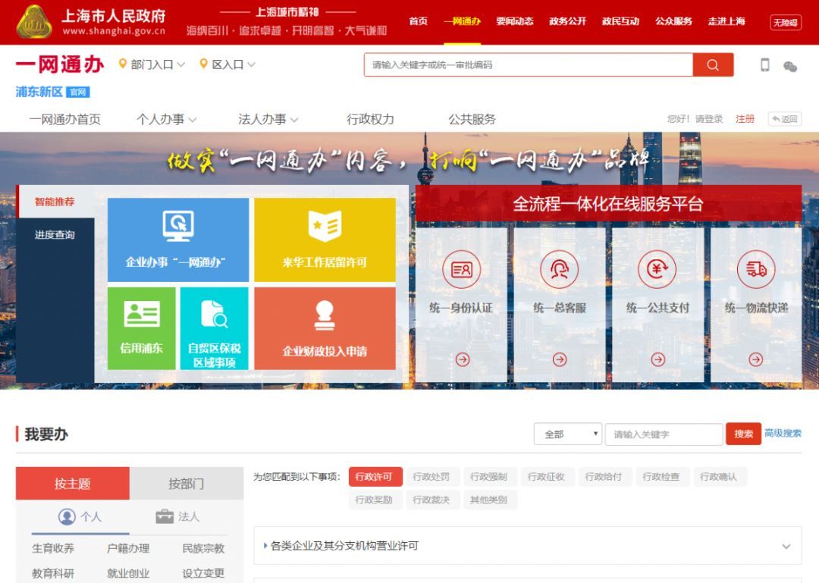The image size is (819, 583).
Task: Click the 返回 back arrow button
Action: [x=785, y=119]
